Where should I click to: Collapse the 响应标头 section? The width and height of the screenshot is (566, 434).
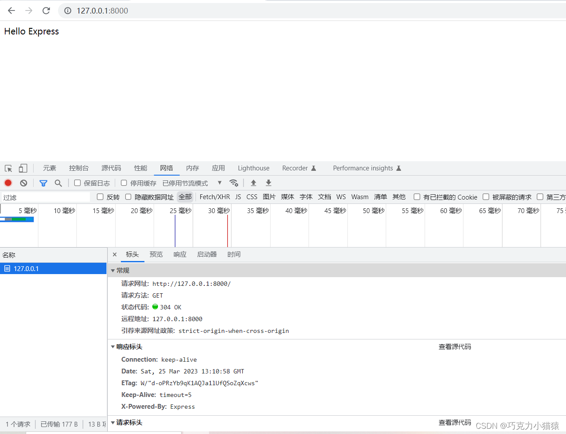(113, 347)
